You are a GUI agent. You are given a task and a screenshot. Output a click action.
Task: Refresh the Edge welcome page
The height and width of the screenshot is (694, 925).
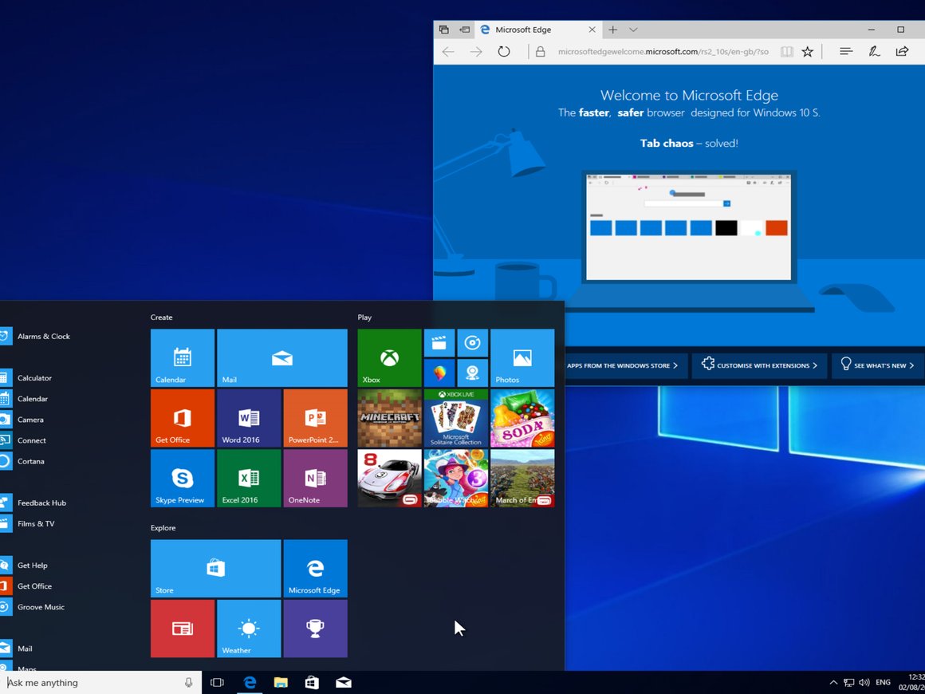click(503, 50)
